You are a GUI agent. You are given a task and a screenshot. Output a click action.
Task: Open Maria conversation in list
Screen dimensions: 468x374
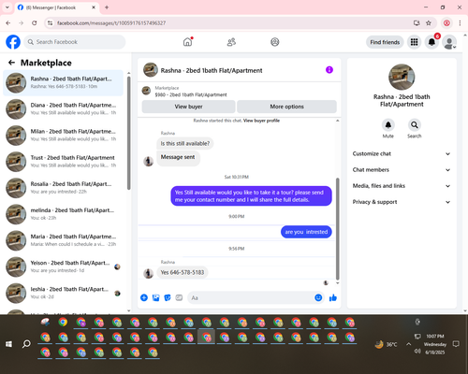pos(63,240)
